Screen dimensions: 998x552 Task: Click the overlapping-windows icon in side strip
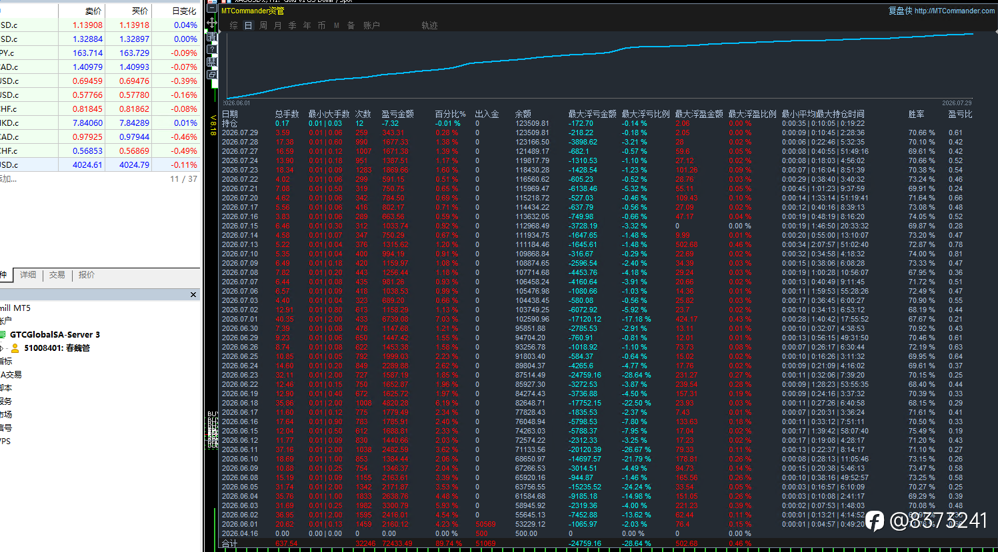pyautogui.click(x=211, y=75)
